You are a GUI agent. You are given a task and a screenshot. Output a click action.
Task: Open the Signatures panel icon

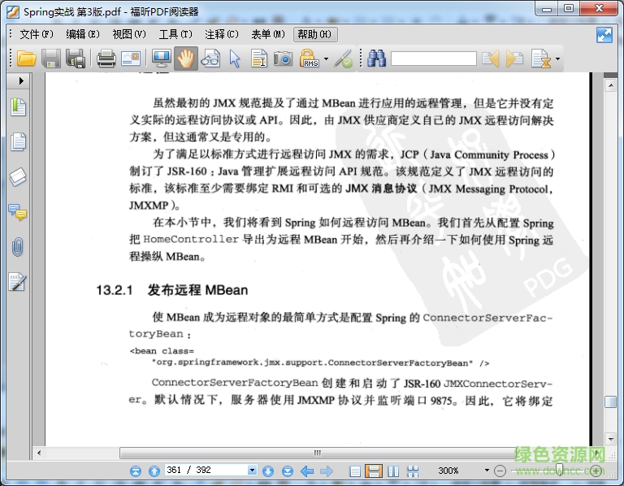tap(18, 282)
